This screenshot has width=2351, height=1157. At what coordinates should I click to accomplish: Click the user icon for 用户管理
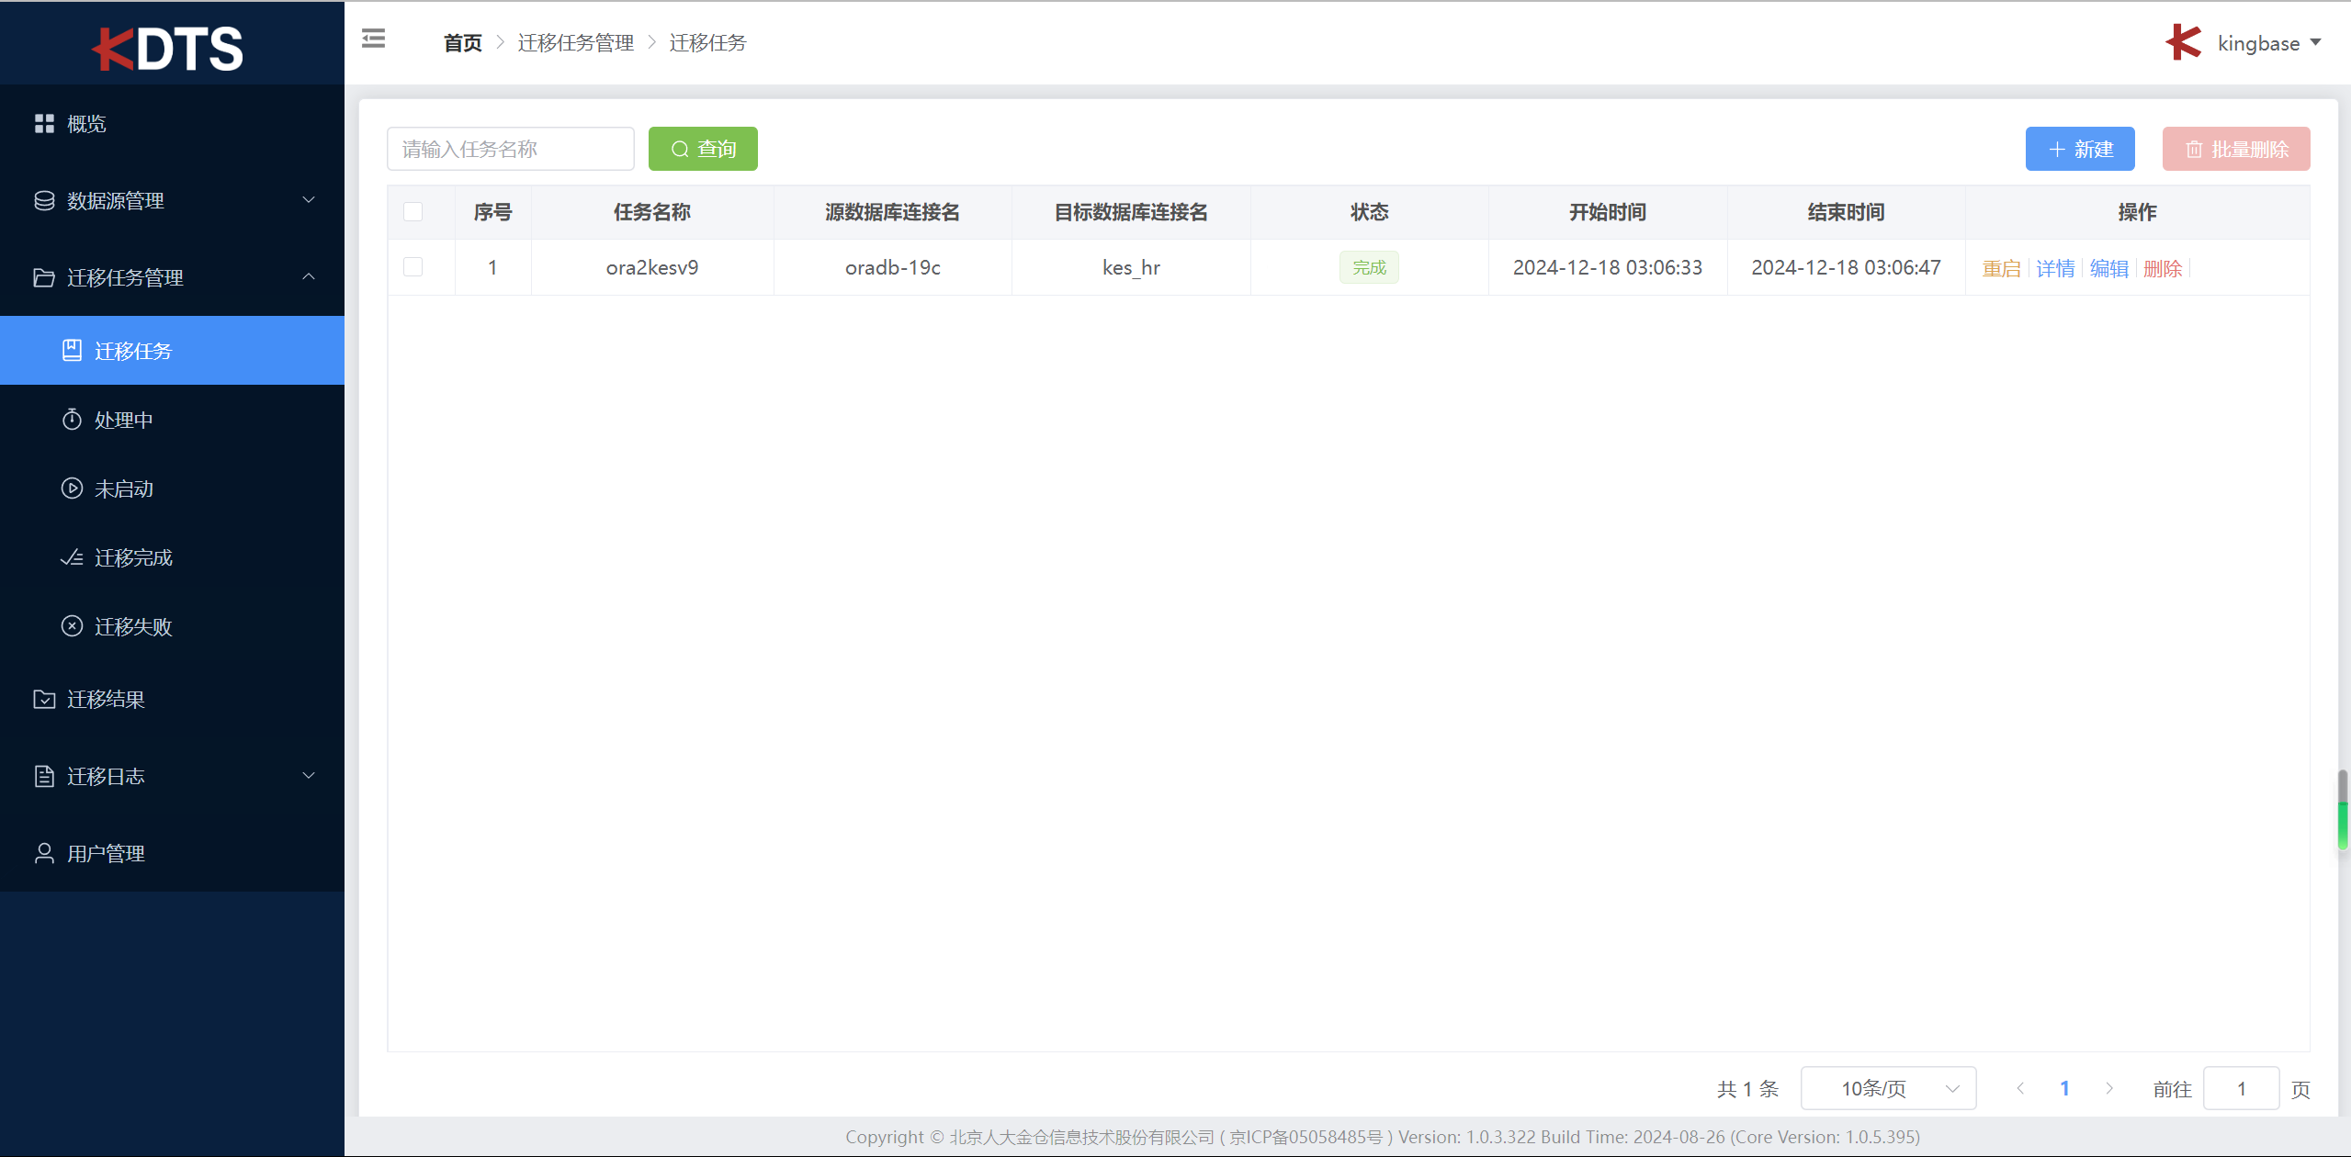click(44, 853)
